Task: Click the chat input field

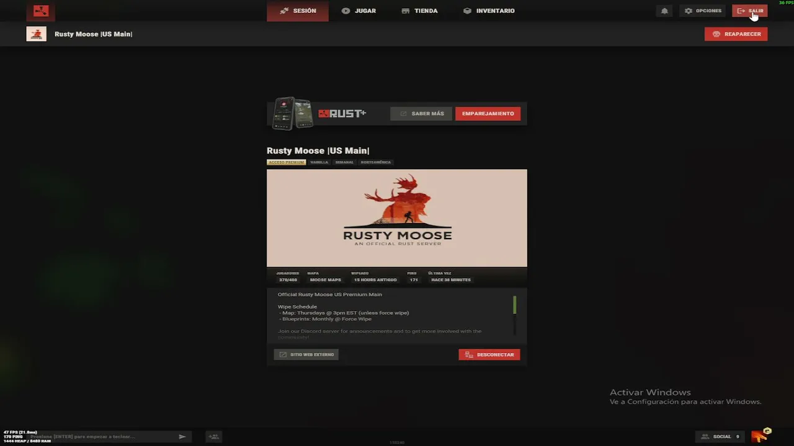Action: [112, 437]
